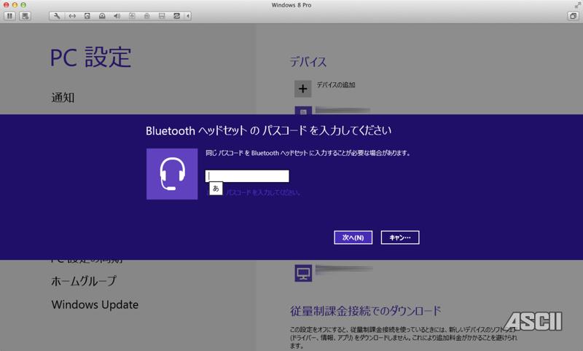Click the passcode input field
This screenshot has height=351, width=583.
coord(247,176)
